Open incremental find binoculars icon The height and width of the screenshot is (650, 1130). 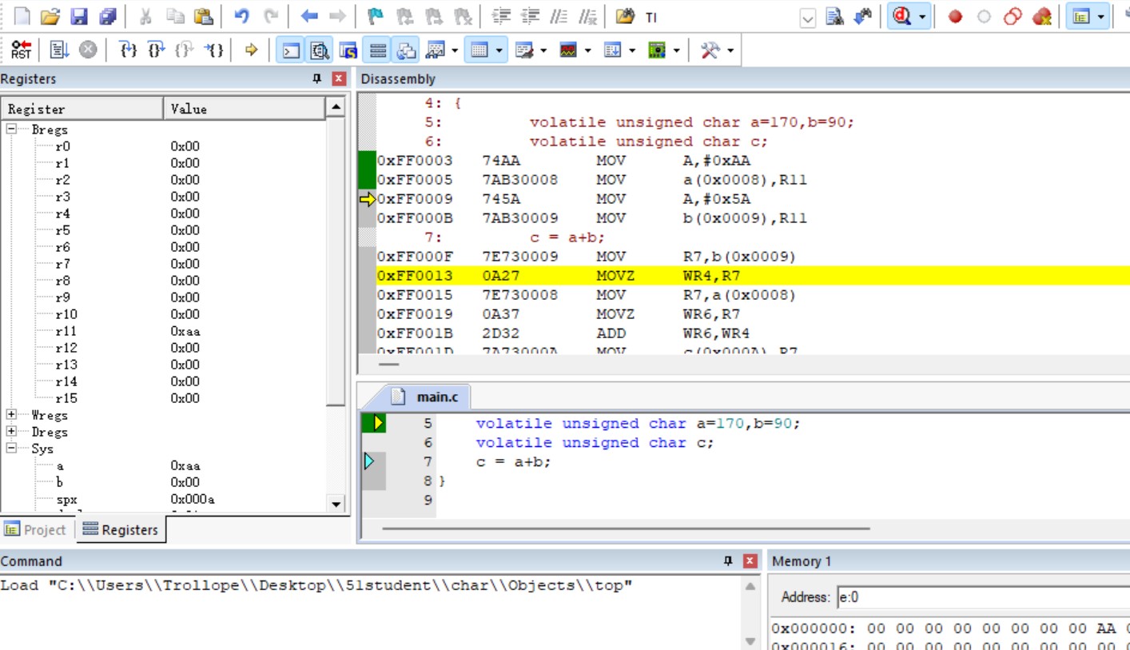[863, 16]
